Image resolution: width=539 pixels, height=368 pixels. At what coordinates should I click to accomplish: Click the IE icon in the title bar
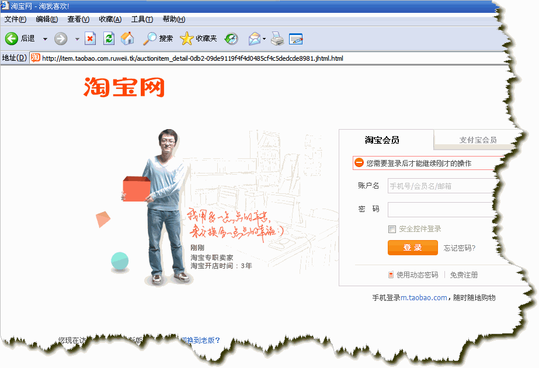click(5, 5)
